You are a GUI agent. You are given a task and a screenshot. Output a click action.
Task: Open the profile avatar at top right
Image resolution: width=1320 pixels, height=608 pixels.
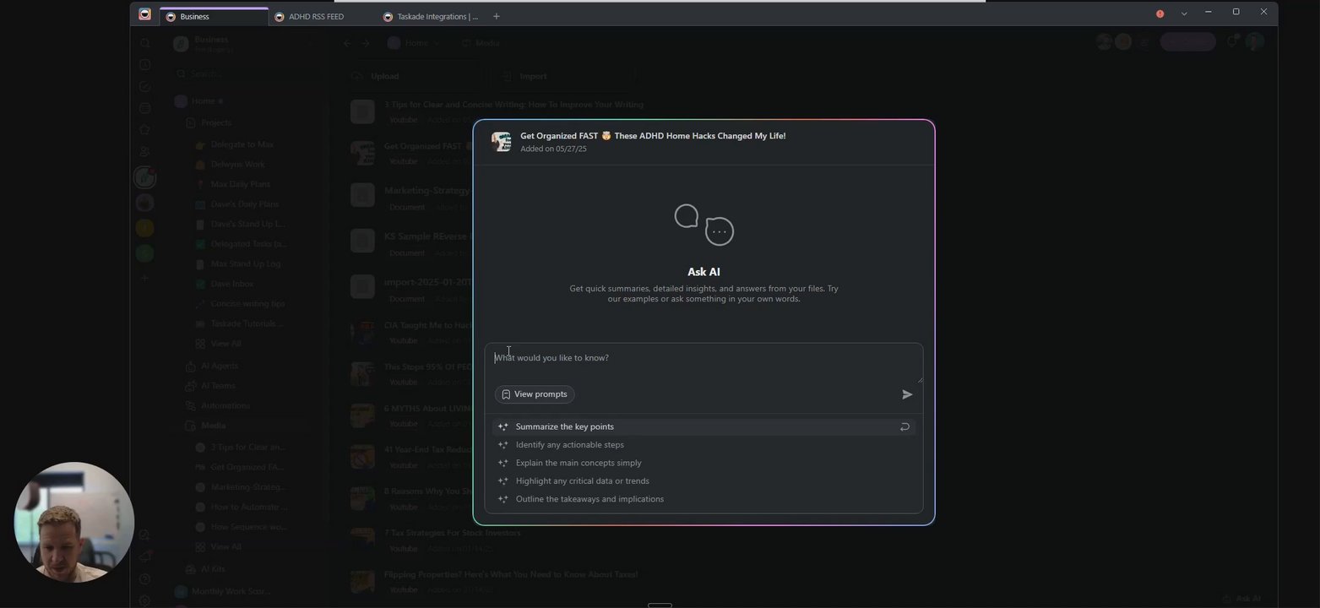point(1255,41)
